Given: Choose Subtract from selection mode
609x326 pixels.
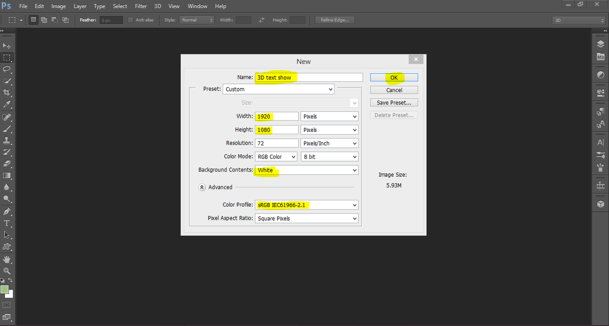Looking at the screenshot, I should click(x=55, y=20).
